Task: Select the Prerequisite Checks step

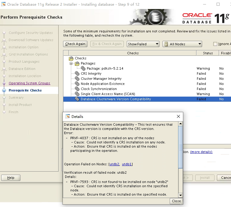Action: (x=25, y=90)
